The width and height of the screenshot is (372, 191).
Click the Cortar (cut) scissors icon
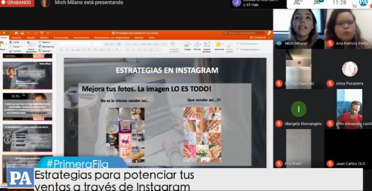click(10, 42)
